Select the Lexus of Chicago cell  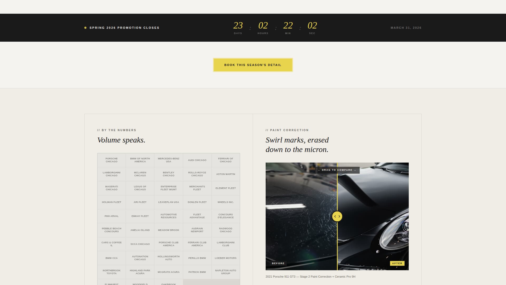click(140, 188)
